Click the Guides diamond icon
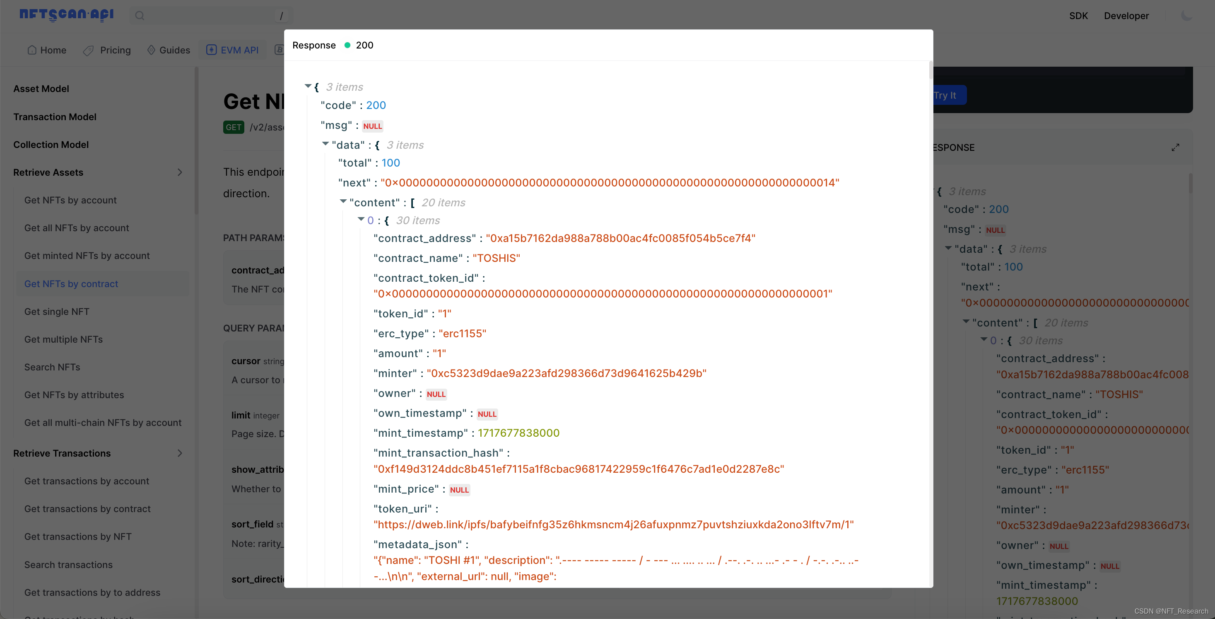 [151, 50]
